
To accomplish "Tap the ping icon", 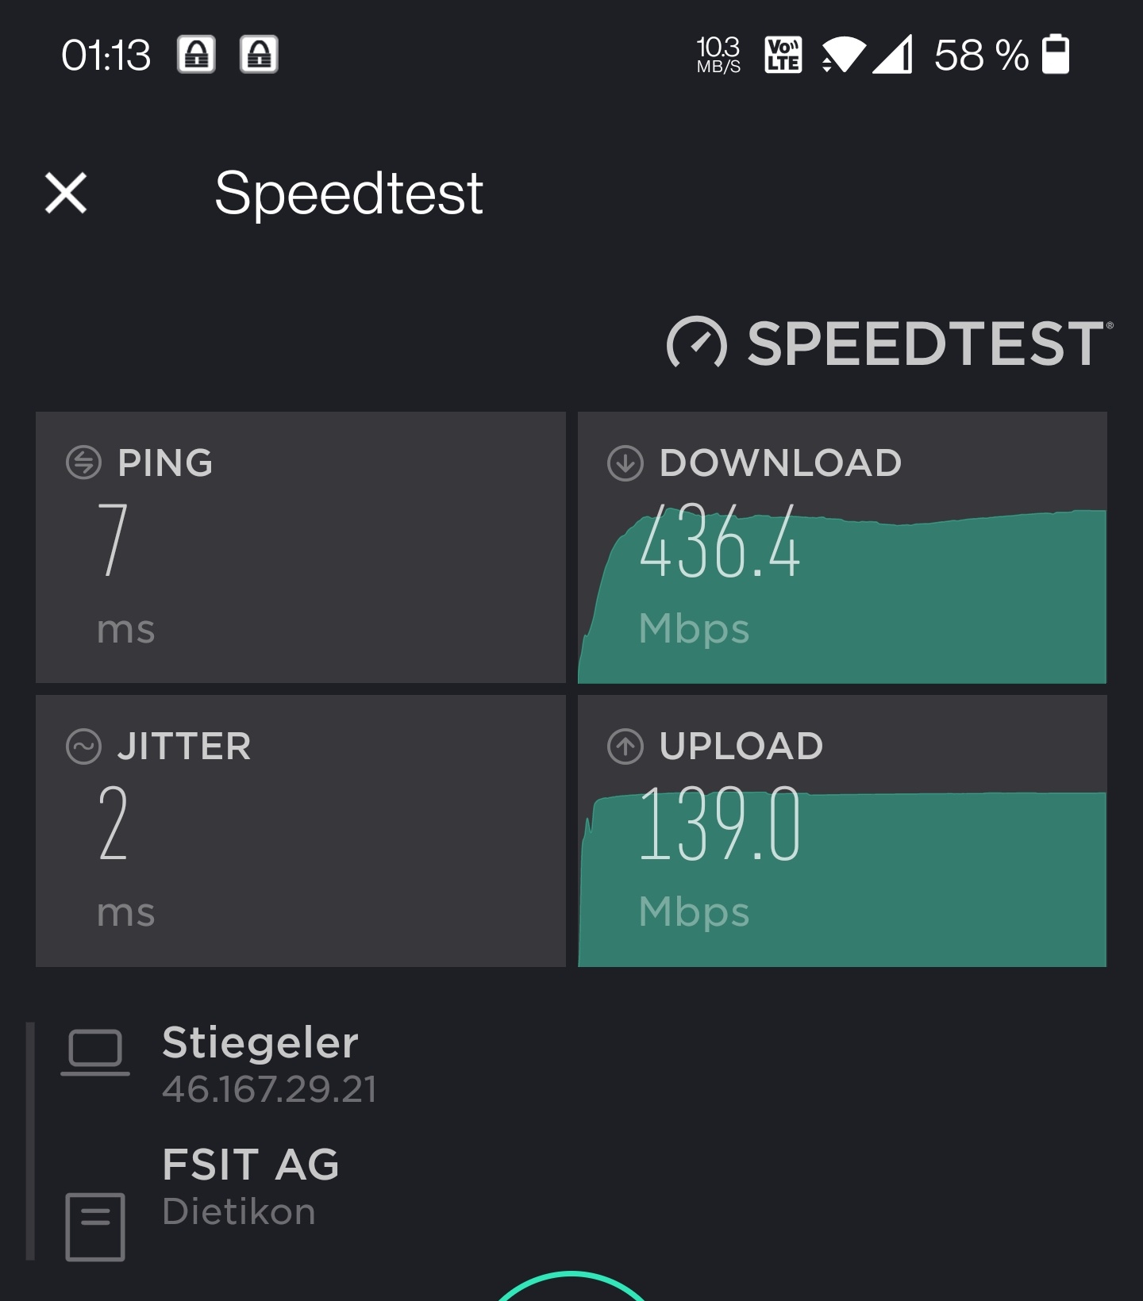I will (83, 462).
